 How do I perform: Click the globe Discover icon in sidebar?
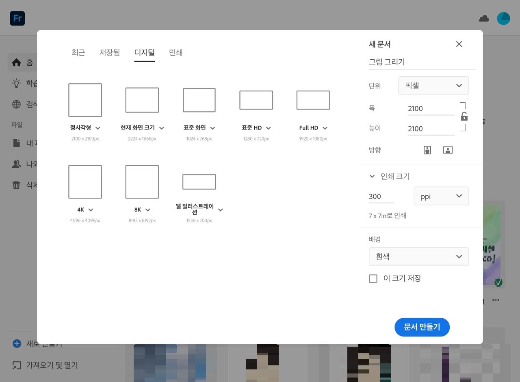pyautogui.click(x=16, y=104)
